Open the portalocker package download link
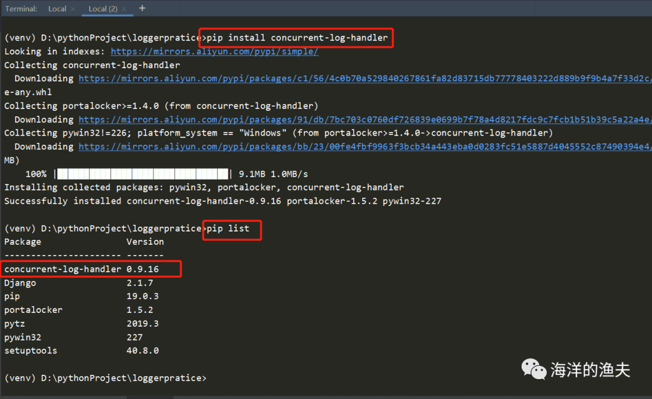The height and width of the screenshot is (399, 652). pos(365,119)
